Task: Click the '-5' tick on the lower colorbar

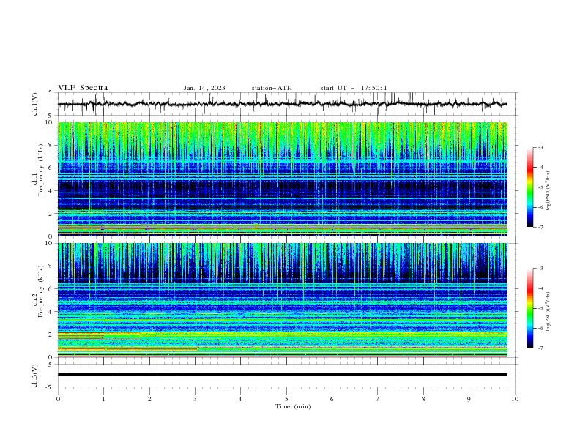Action: 540,308
